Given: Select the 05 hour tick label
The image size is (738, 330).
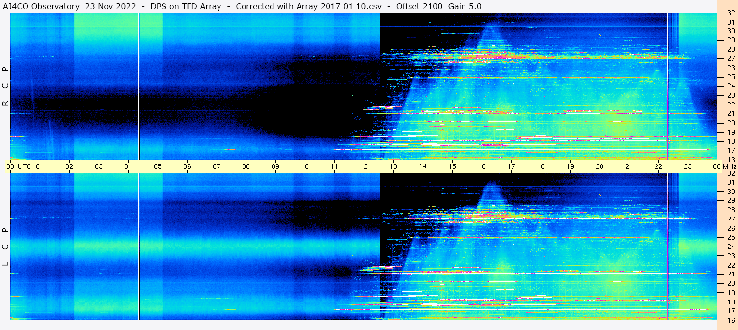Looking at the screenshot, I should pos(158,166).
